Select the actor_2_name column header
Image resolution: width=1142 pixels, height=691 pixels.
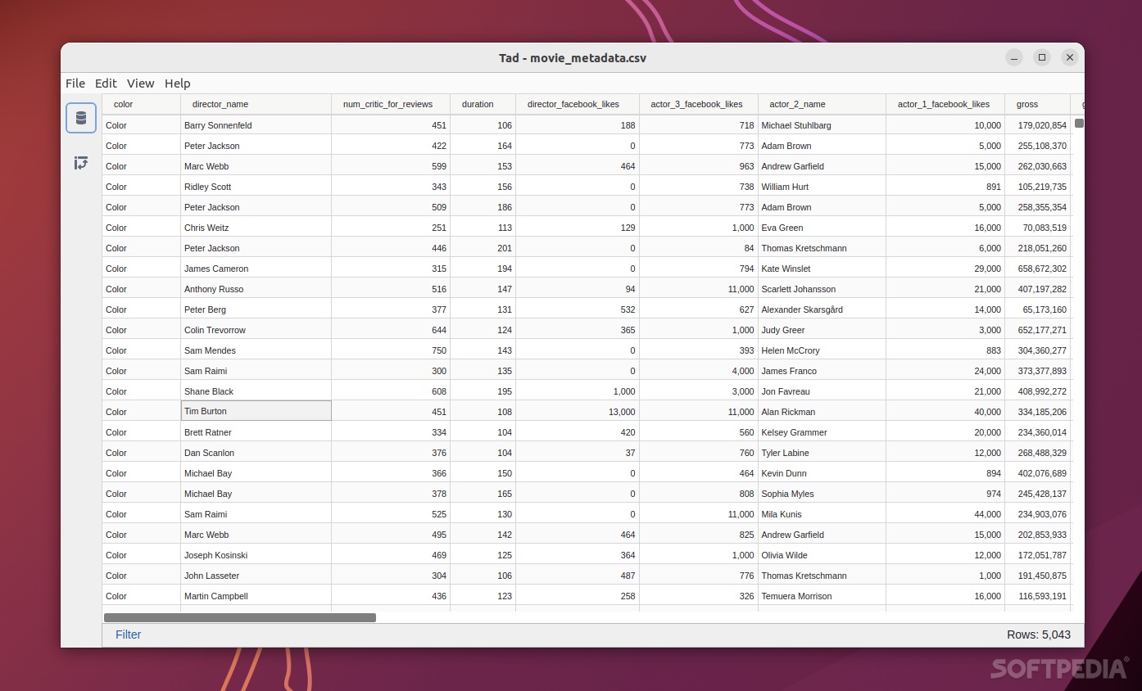pos(822,104)
